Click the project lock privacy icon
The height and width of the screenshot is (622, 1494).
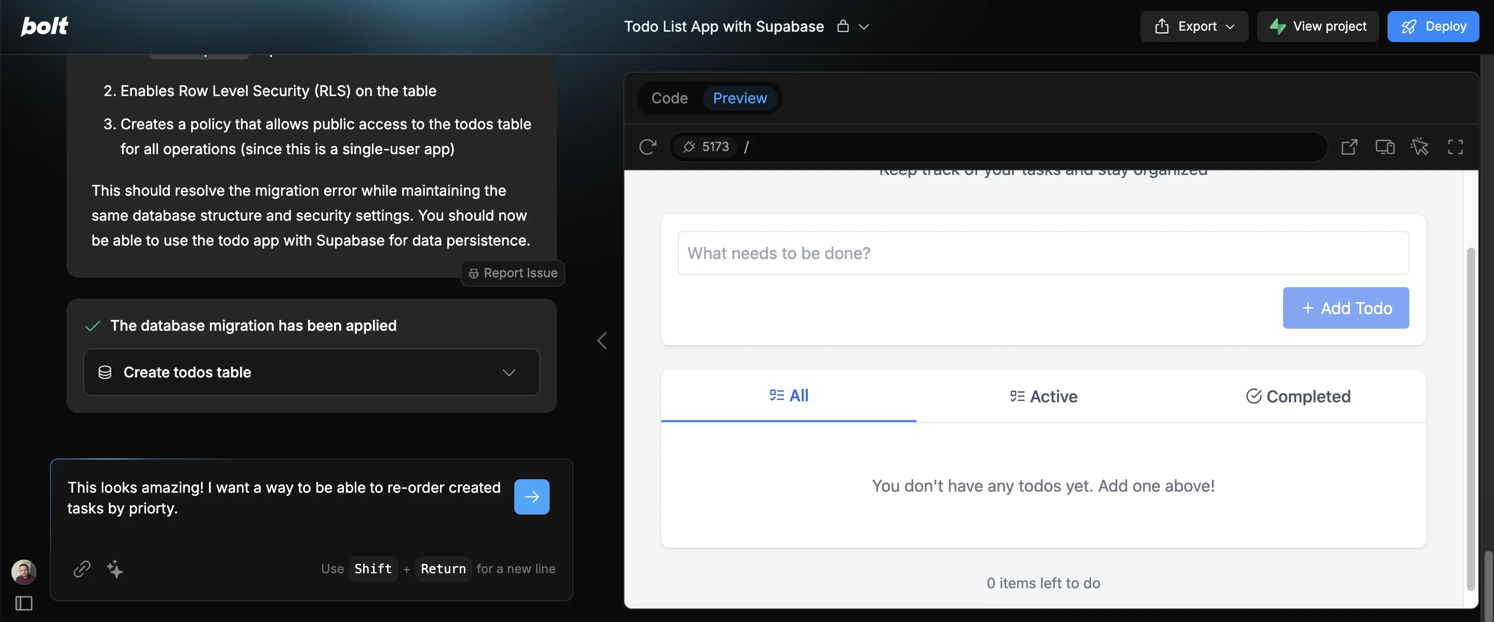(x=843, y=26)
